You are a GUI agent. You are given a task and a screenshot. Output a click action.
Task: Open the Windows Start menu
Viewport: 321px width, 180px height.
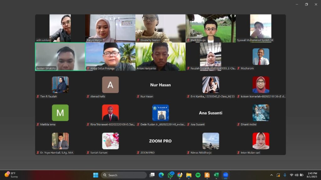tap(96, 175)
